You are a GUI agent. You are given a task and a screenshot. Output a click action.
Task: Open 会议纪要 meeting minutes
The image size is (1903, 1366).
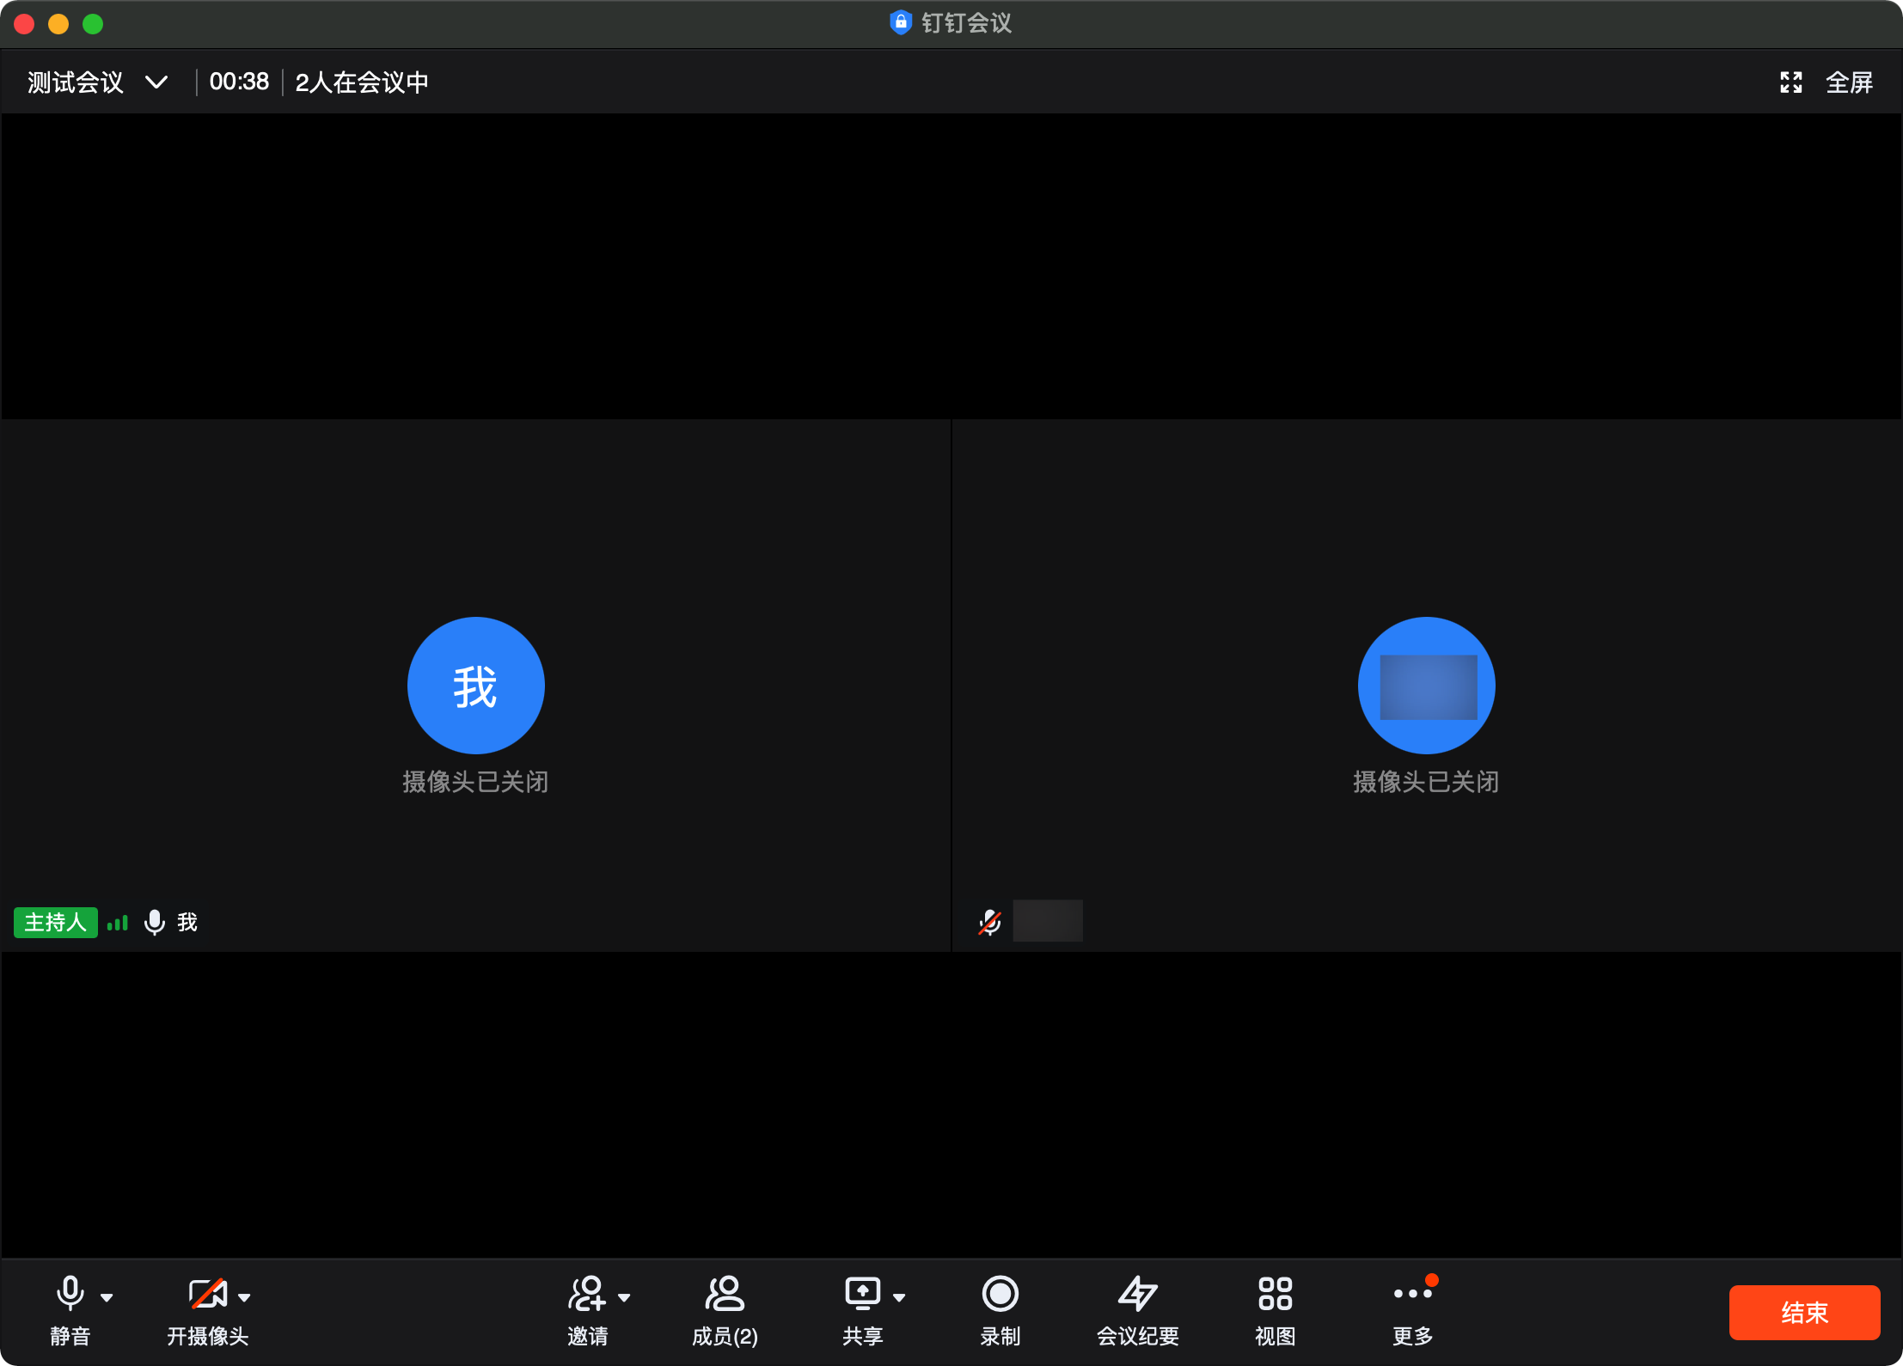[1137, 1294]
